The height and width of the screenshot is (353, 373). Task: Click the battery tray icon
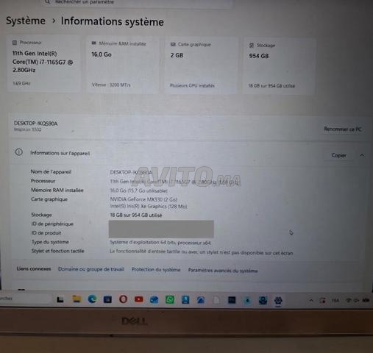coord(366,300)
